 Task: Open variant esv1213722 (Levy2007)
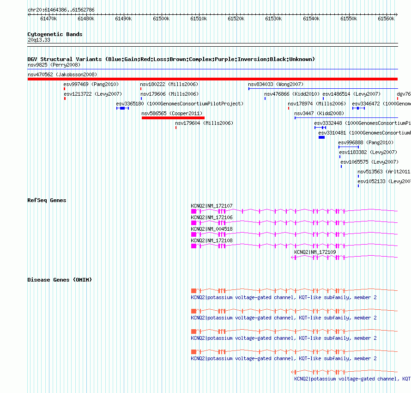click(x=93, y=94)
